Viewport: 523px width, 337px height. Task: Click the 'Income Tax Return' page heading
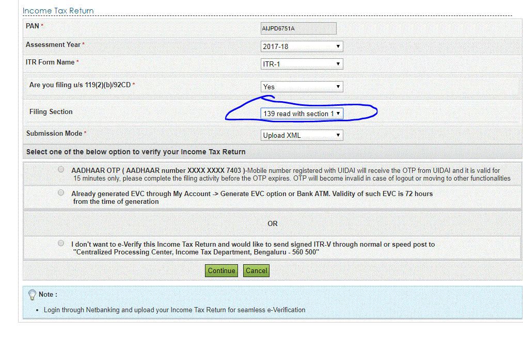(58, 10)
